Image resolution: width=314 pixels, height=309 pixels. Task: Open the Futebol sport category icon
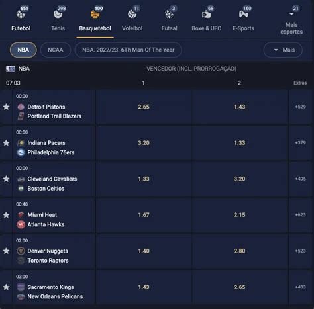pyautogui.click(x=21, y=14)
